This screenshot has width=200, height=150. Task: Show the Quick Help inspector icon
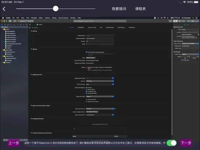click(188, 25)
